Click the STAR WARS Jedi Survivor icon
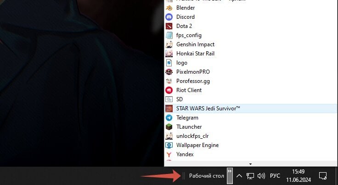This screenshot has height=185, width=338. click(169, 109)
